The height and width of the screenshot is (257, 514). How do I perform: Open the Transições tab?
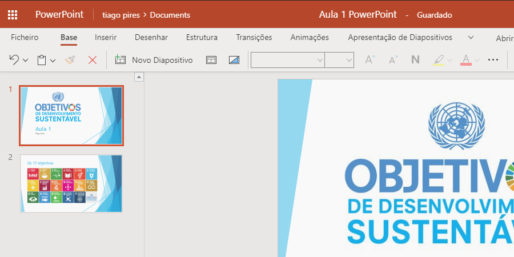[x=254, y=37]
